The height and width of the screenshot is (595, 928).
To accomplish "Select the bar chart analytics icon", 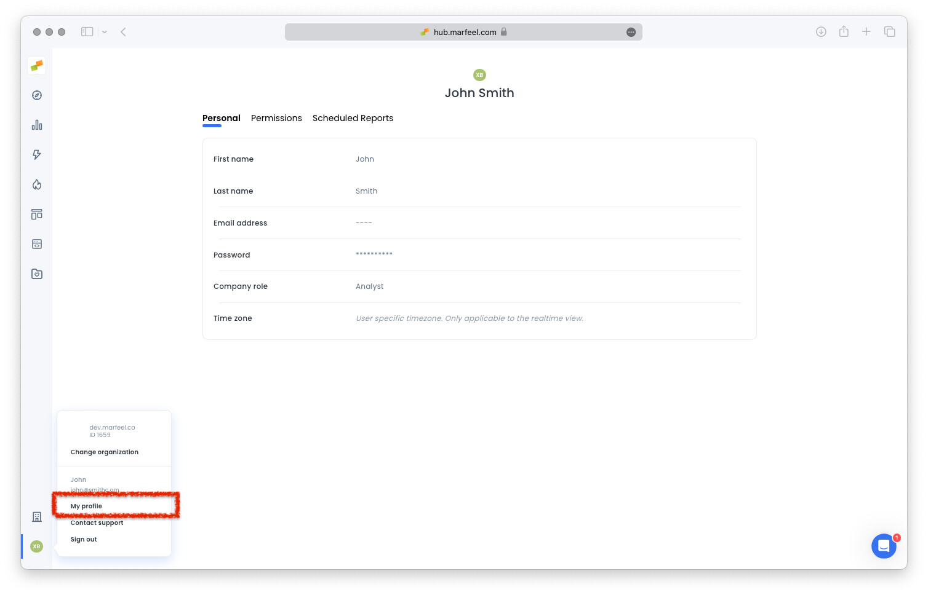I will click(36, 125).
